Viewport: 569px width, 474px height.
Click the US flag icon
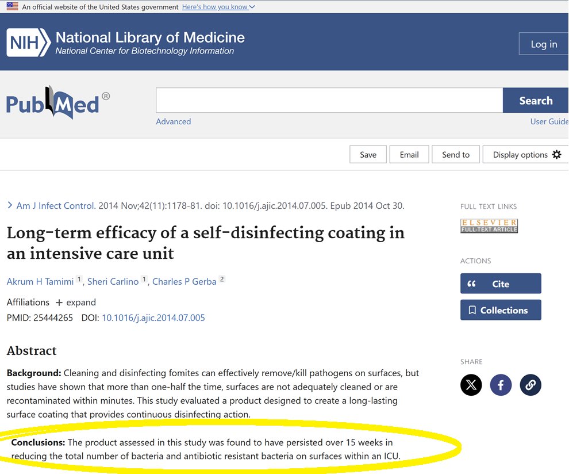(x=12, y=6)
